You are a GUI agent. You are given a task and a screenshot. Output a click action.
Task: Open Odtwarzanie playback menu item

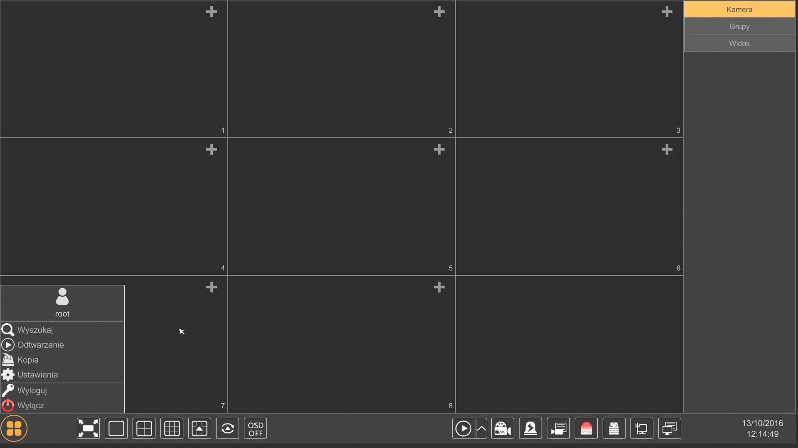tap(40, 344)
